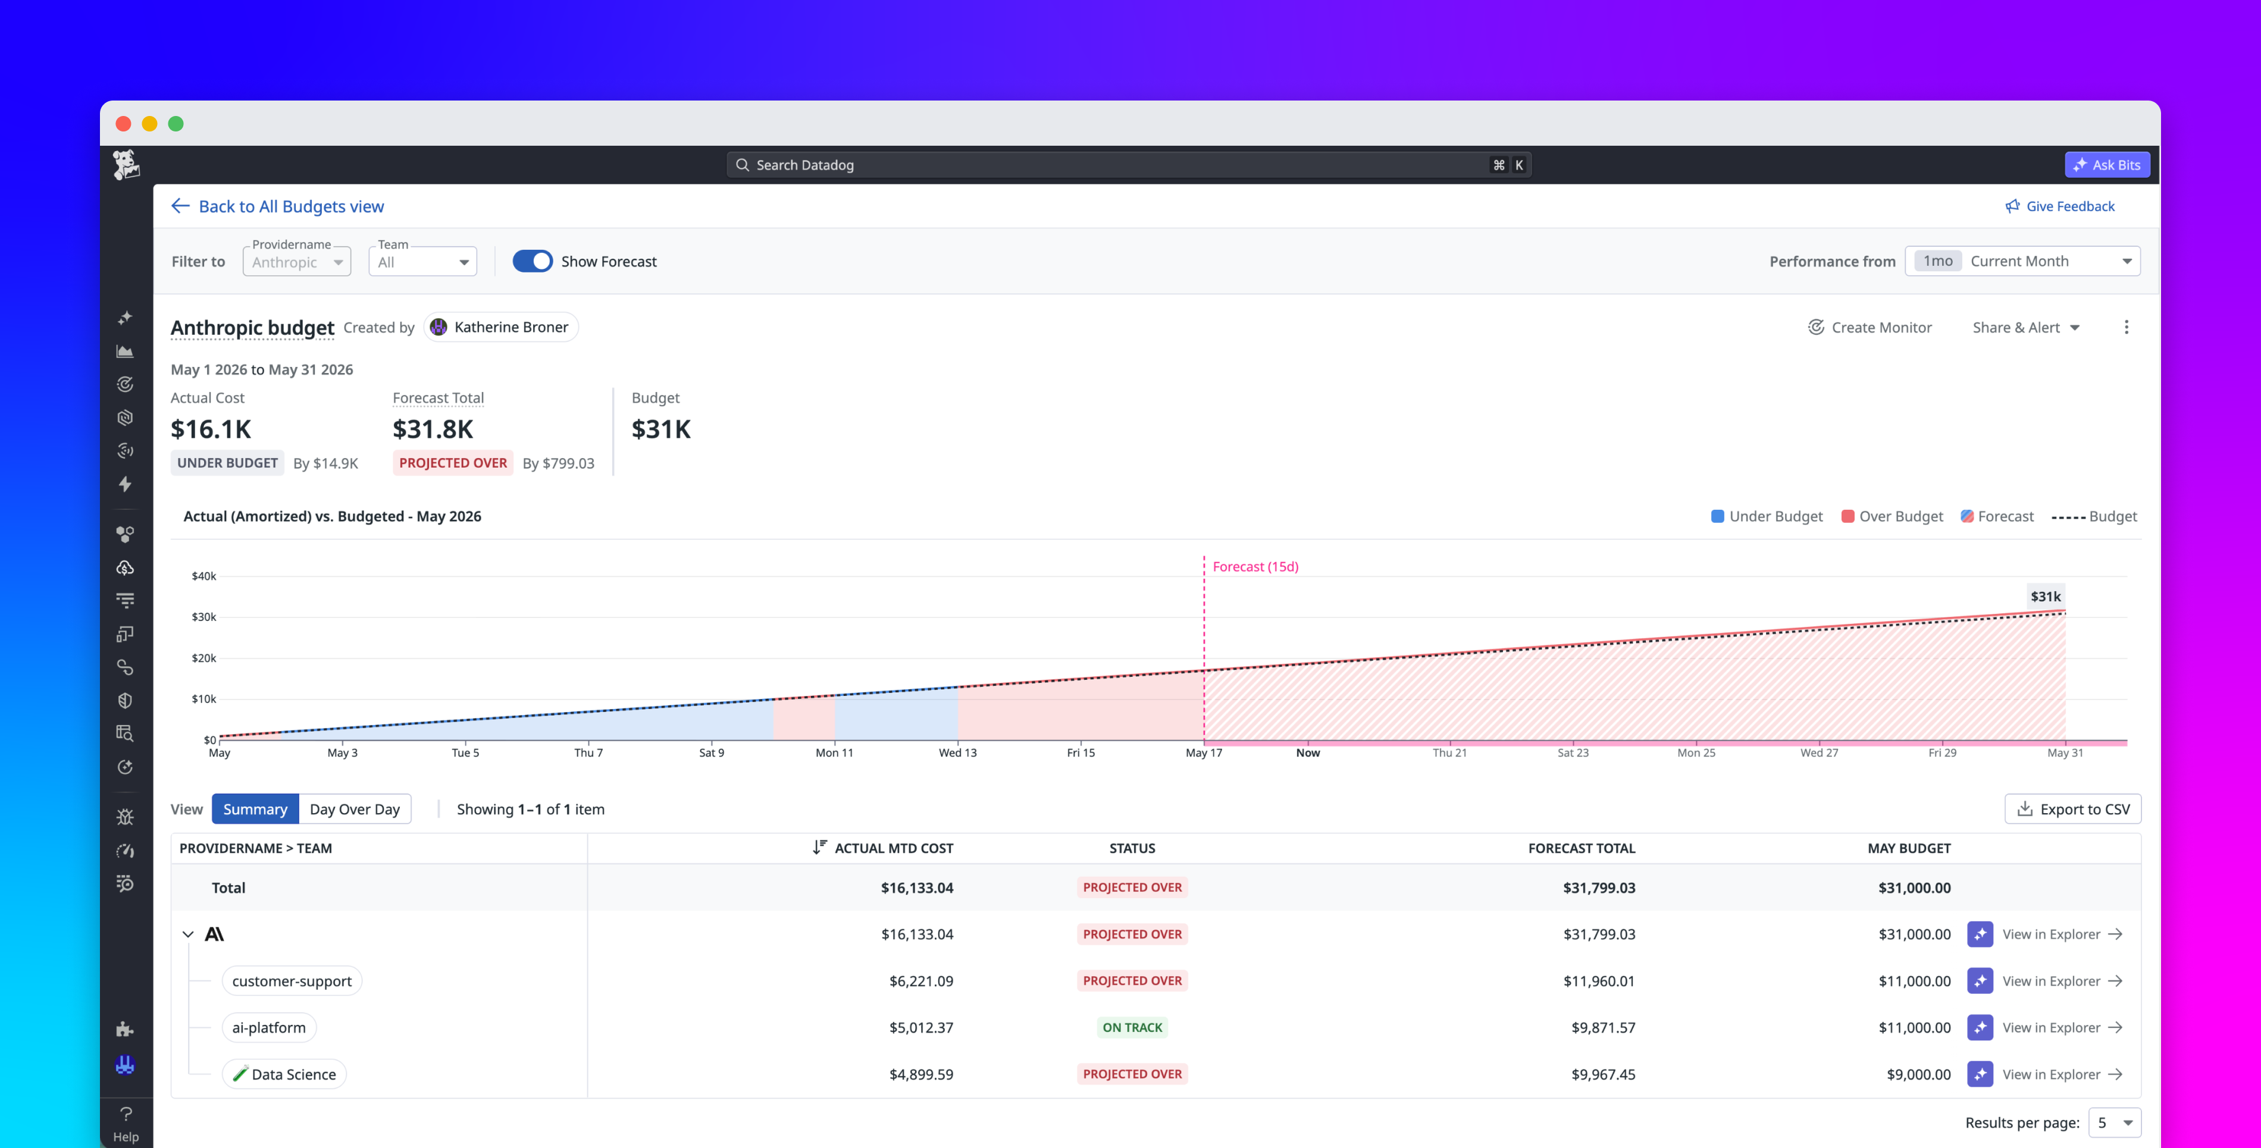Open the target-shaped Monitors sidebar icon
Viewport: 2261px width, 1148px height.
click(x=126, y=384)
